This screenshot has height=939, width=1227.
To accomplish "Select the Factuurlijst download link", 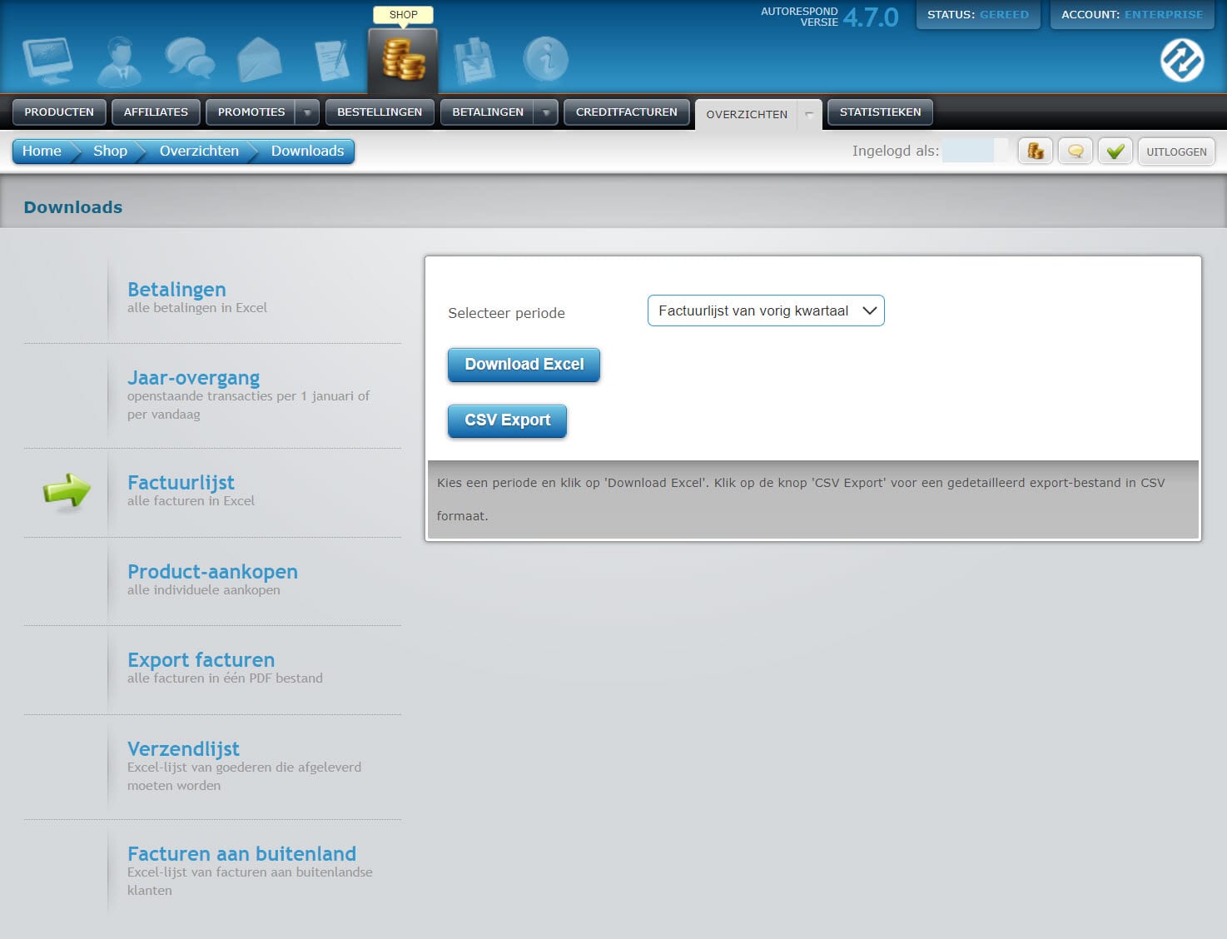I will click(181, 483).
